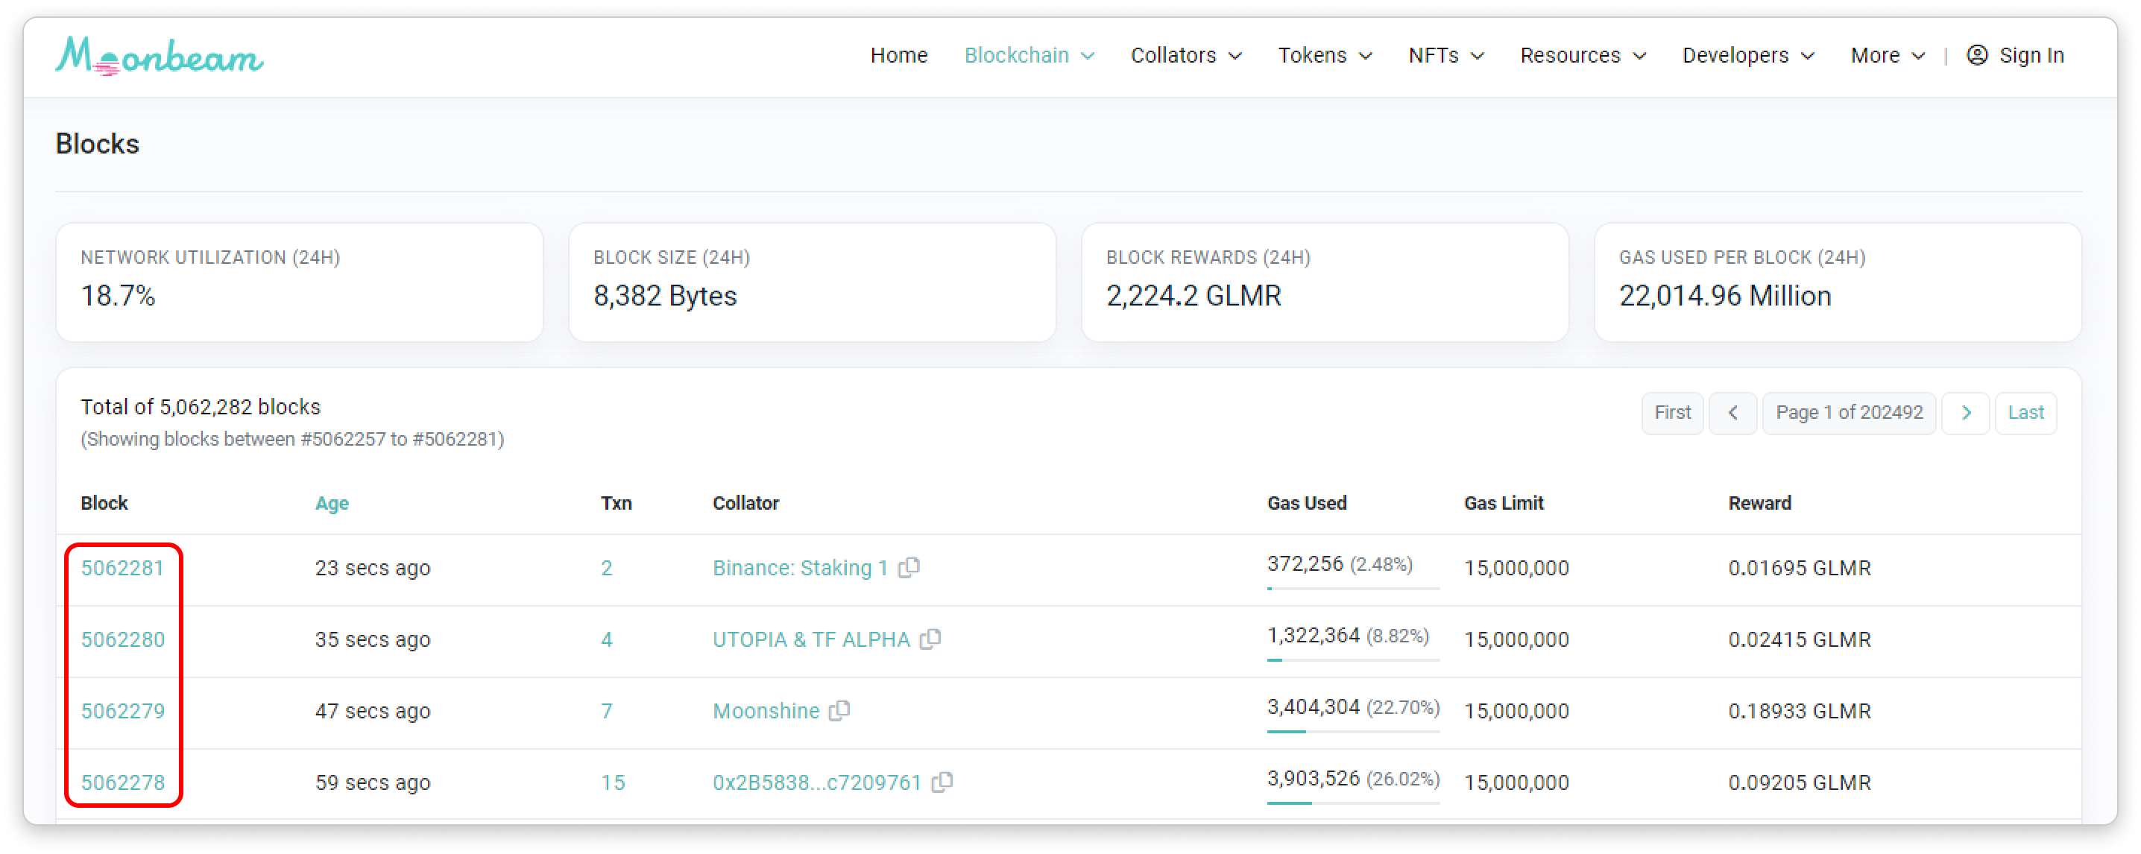This screenshot has height=854, width=2141.
Task: Expand the Tokens menu
Action: (x=1324, y=56)
